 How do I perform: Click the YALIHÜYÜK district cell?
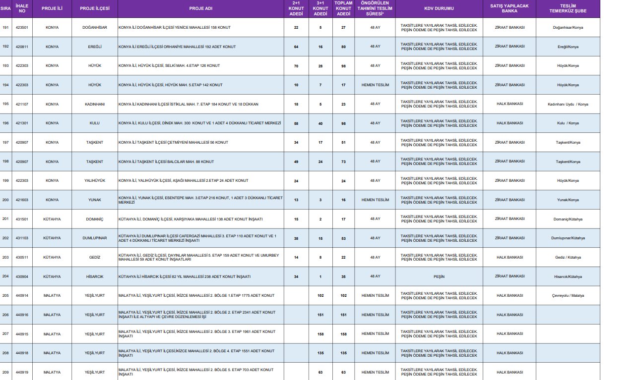[95, 181]
